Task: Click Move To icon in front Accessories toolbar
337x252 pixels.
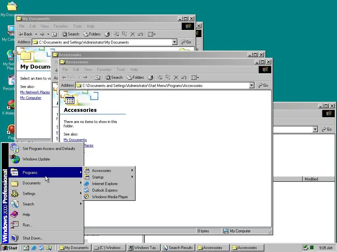Action: point(160,77)
